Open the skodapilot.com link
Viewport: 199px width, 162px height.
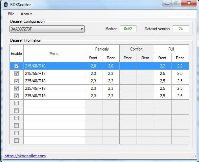tap(25, 156)
